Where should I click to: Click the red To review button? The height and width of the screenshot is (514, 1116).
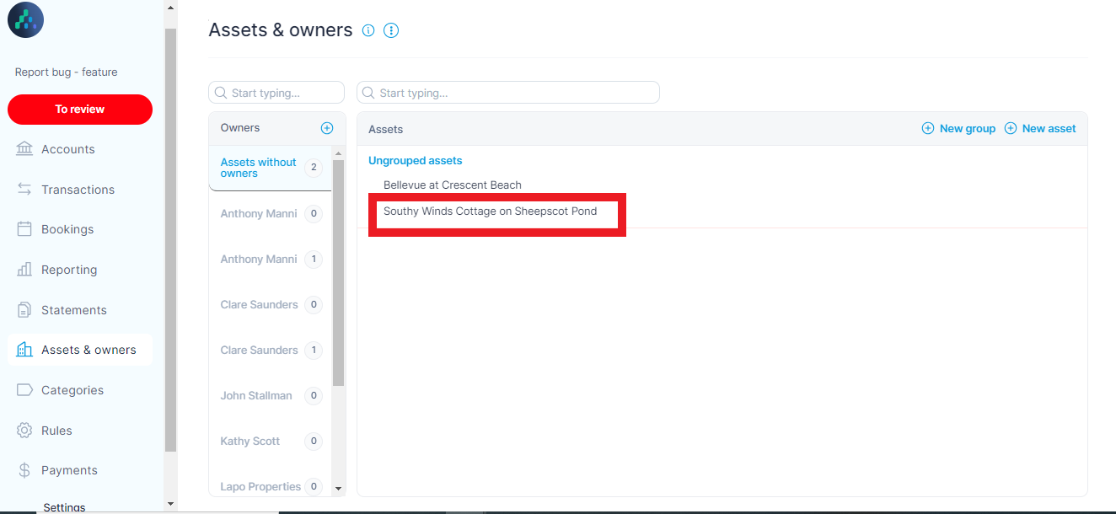(80, 110)
